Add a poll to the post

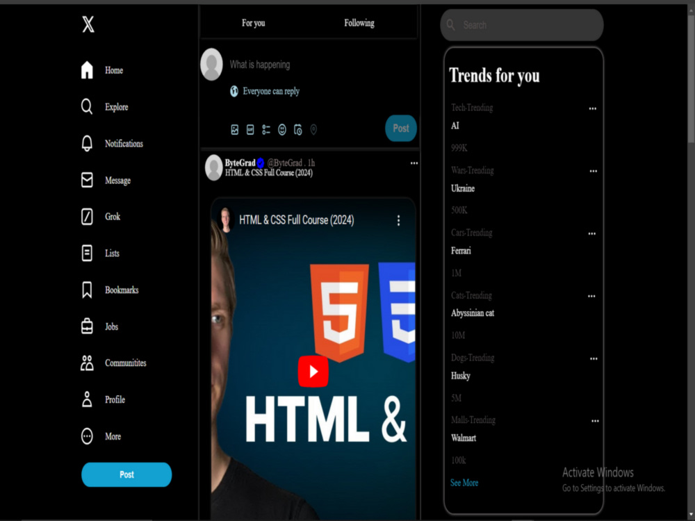click(266, 129)
